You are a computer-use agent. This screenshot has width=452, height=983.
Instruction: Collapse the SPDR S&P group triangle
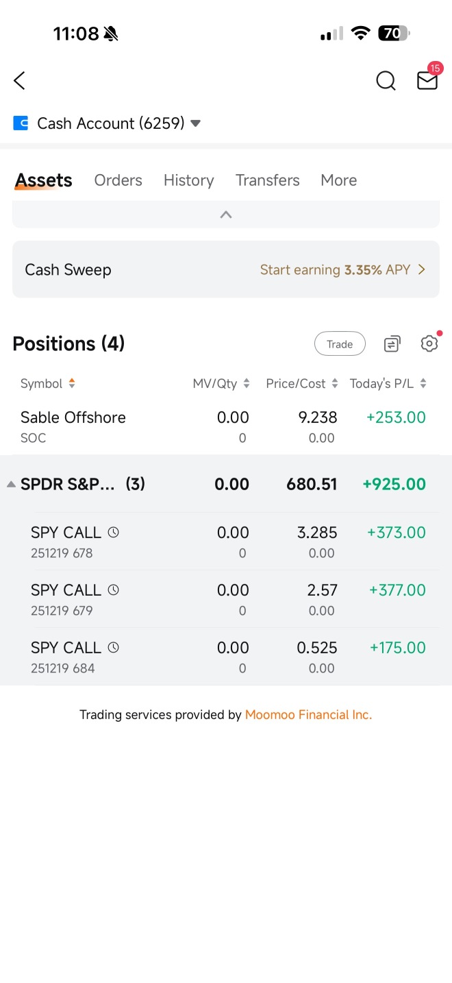pos(11,484)
